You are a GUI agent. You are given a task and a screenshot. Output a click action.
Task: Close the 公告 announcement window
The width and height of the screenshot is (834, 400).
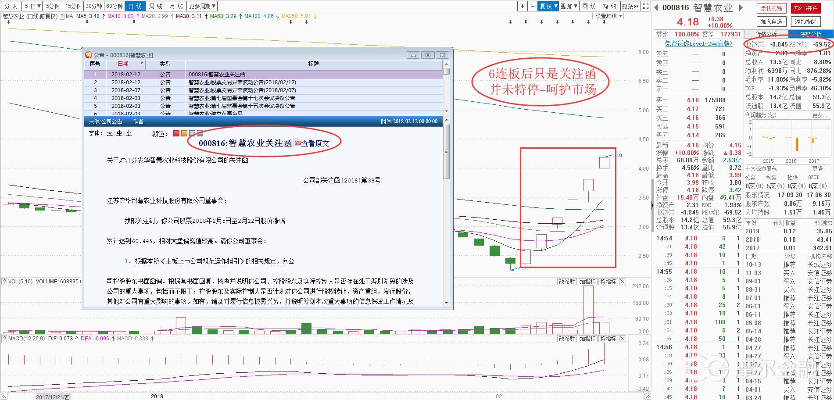coord(442,55)
